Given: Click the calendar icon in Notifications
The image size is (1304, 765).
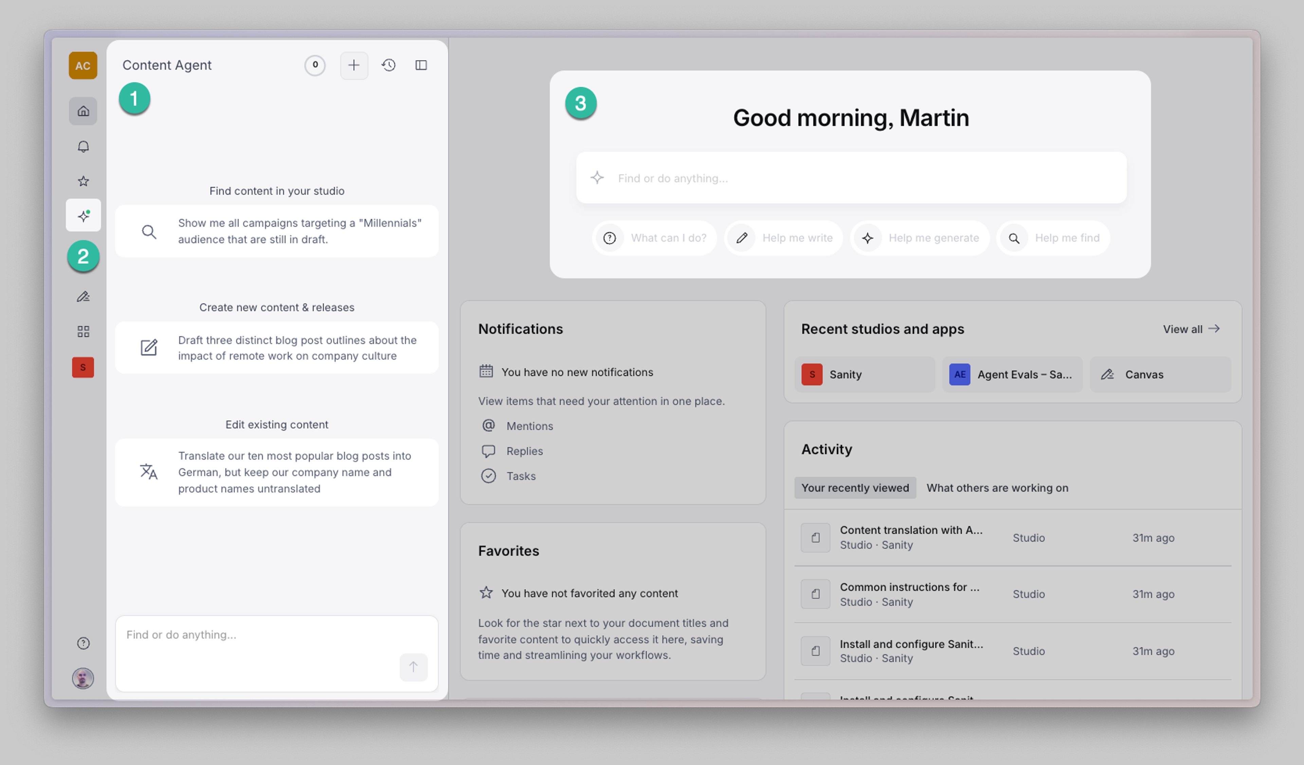Looking at the screenshot, I should (x=486, y=371).
